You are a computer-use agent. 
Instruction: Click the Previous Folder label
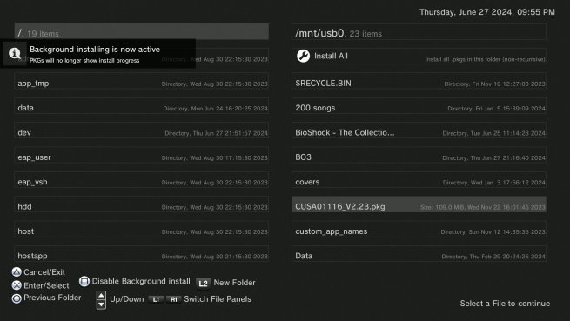[52, 298]
